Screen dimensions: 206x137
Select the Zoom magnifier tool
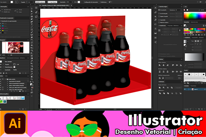pos(32,79)
